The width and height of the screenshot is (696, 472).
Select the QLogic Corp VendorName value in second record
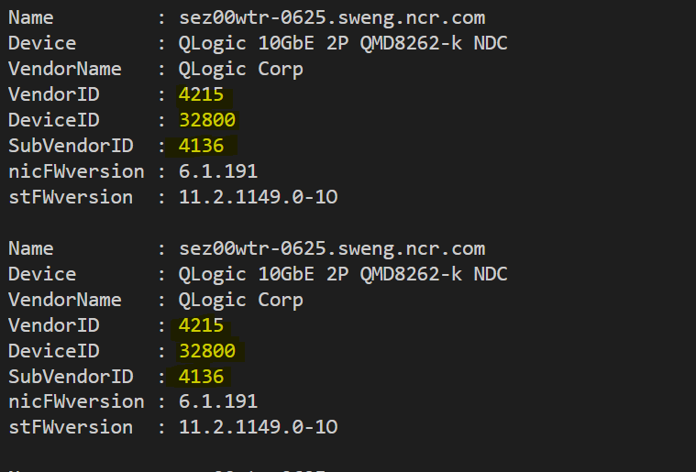pos(240,300)
